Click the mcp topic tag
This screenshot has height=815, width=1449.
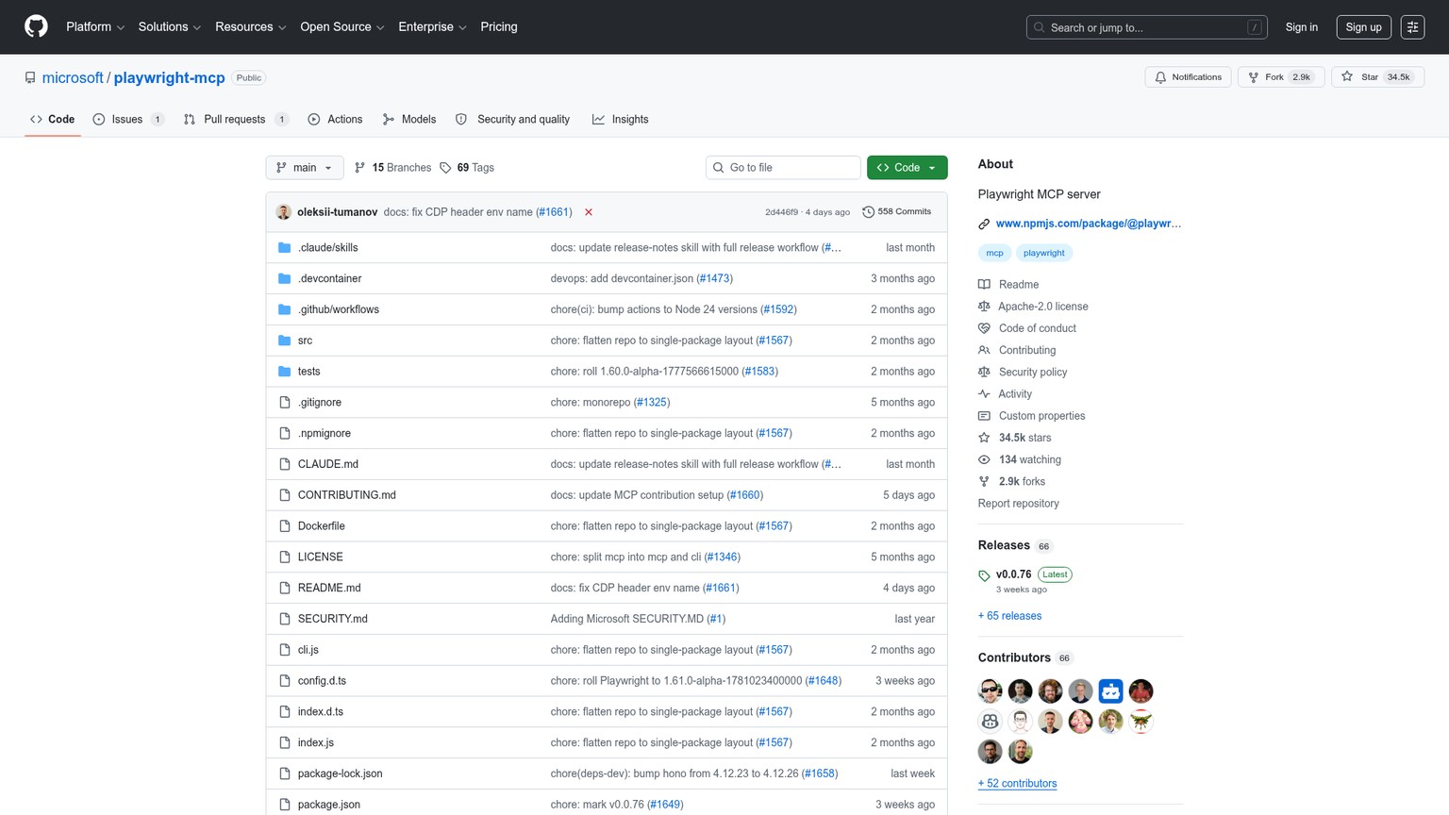pos(995,253)
